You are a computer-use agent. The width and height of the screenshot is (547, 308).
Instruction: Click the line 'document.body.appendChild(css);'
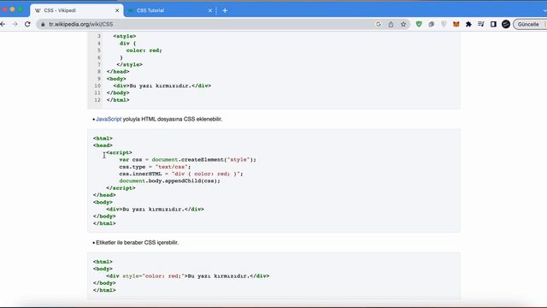(x=169, y=181)
